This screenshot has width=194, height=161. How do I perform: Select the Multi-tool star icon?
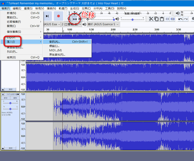[80, 19]
